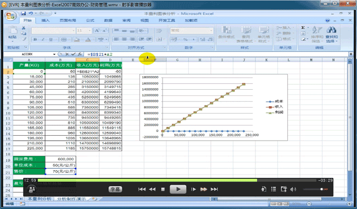Viewport: 357px width, 209px height.
Task: Click the Fill Color bucket icon
Action: point(77,39)
